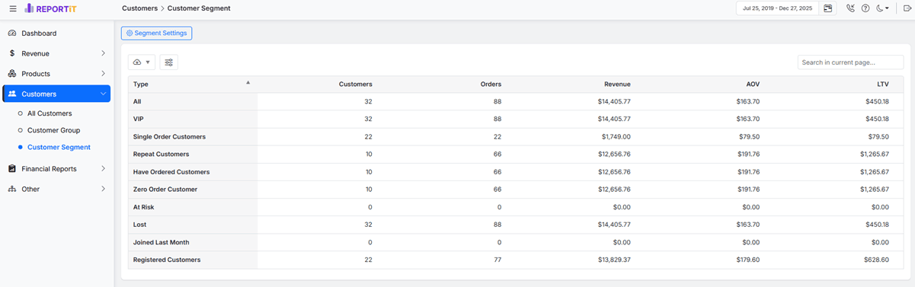Go to All Customers submenu
The image size is (915, 287).
50,113
